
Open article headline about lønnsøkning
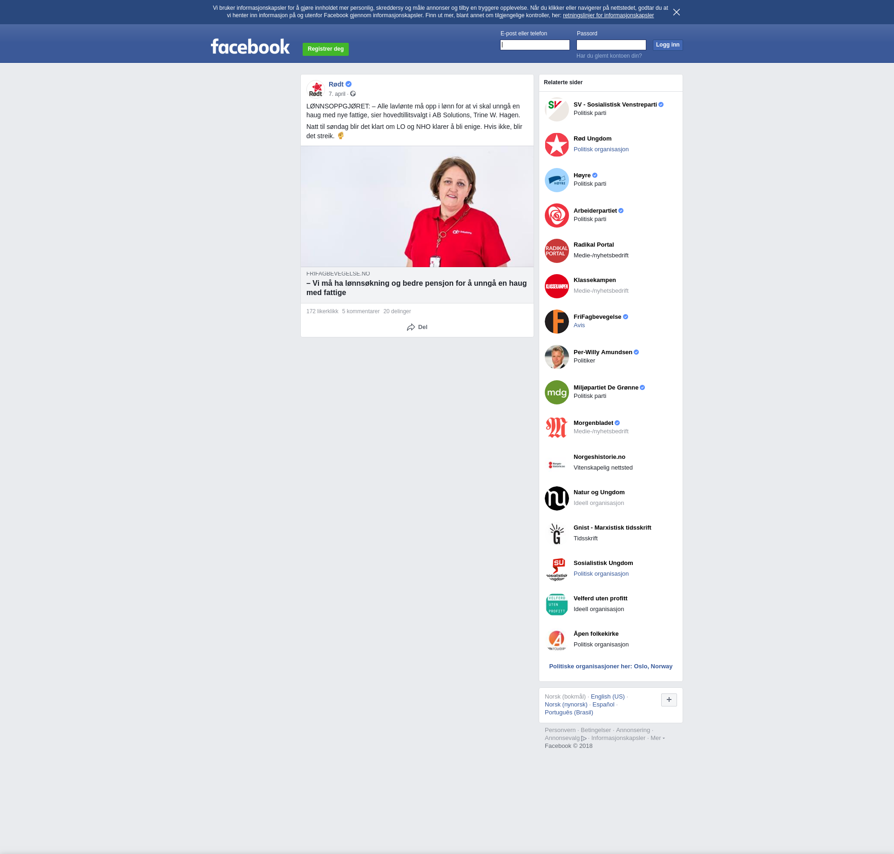click(x=417, y=288)
